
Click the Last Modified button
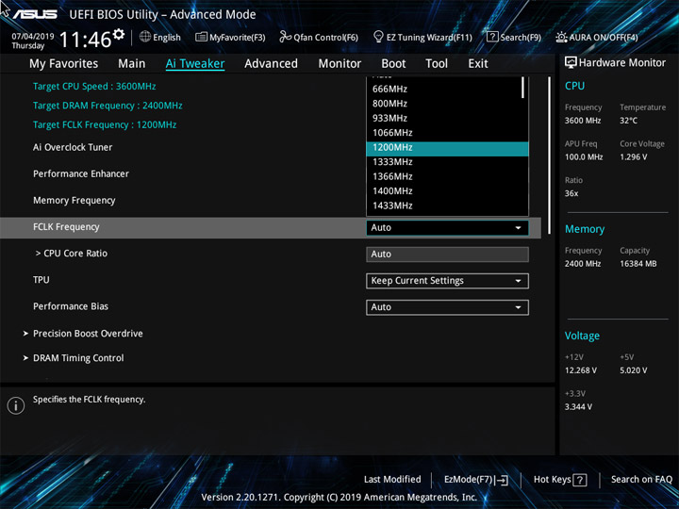[392, 480]
